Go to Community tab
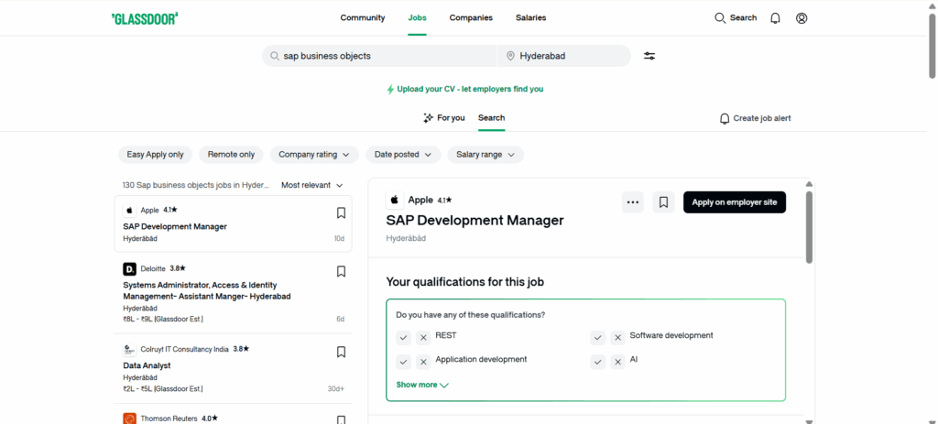Viewport: 938px width, 424px height. 363,18
